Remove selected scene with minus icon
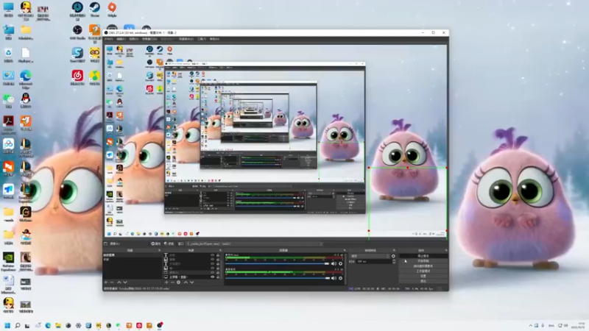Screen dimensions: 589x331 pos(112,282)
